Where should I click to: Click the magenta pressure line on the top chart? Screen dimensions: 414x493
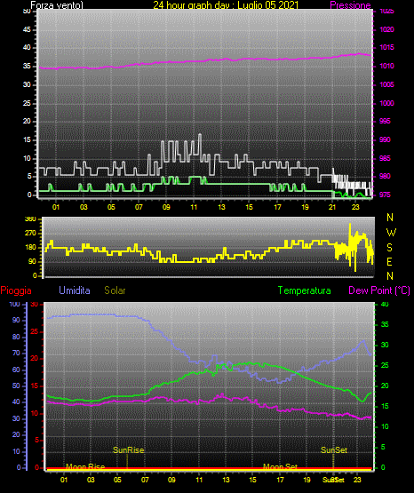tap(204, 60)
